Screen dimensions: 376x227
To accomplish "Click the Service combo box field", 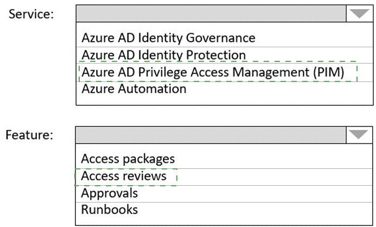I will click(211, 14).
